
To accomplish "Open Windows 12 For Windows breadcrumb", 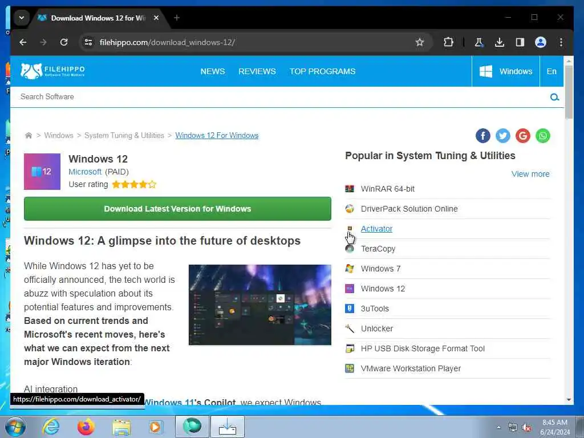I will pyautogui.click(x=217, y=136).
